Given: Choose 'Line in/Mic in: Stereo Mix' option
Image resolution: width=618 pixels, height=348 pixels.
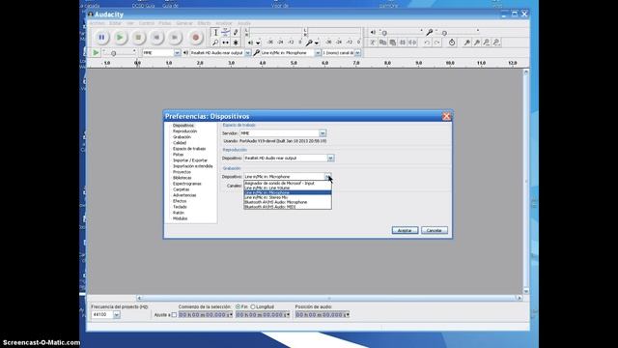Looking at the screenshot, I should pos(288,197).
